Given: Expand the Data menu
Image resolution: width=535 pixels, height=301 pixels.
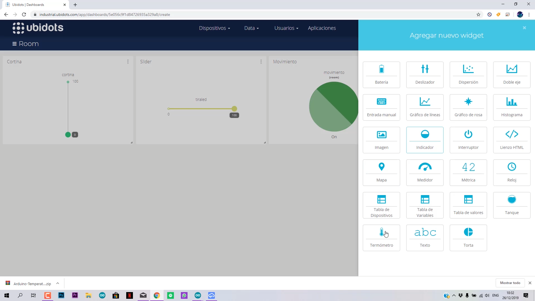Looking at the screenshot, I should click(x=251, y=28).
